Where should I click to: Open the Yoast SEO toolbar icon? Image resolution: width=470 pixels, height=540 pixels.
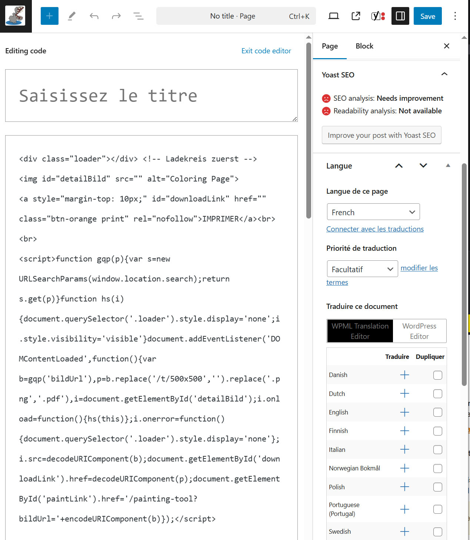point(378,16)
